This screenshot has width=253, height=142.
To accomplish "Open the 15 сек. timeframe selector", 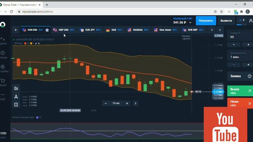I will pyautogui.click(x=116, y=103).
